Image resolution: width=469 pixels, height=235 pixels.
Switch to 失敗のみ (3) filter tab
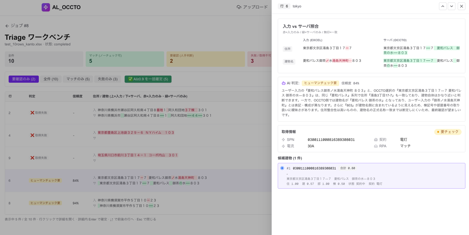[x=108, y=79]
